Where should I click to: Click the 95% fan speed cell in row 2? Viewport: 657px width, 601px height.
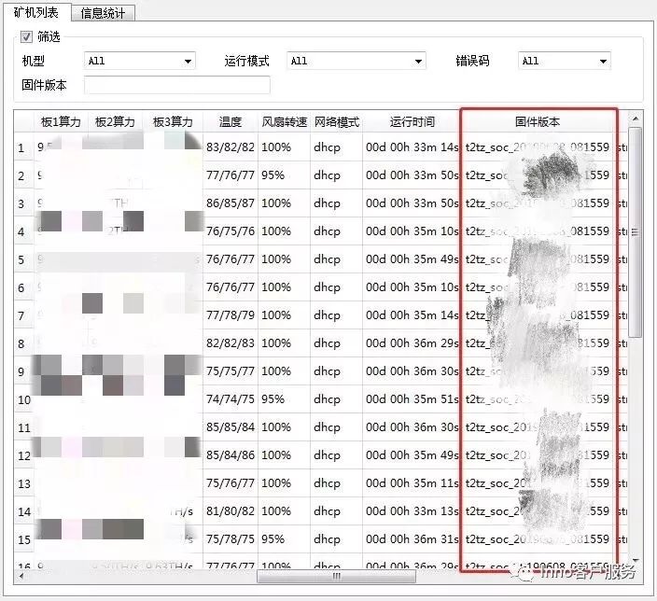click(274, 175)
